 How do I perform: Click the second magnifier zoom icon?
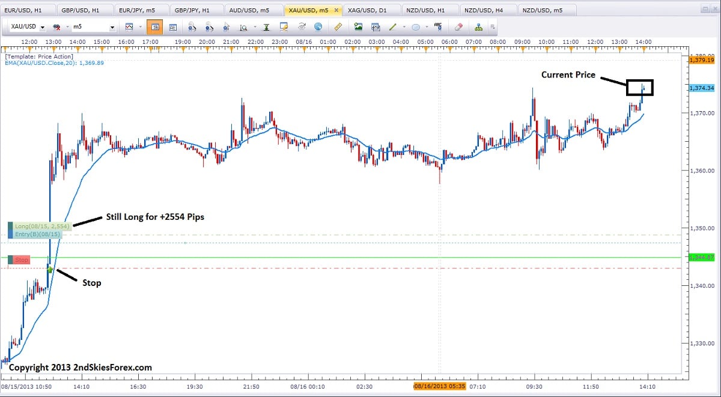tap(208, 27)
